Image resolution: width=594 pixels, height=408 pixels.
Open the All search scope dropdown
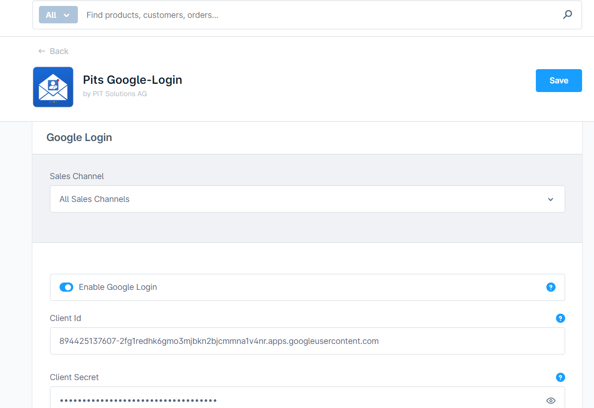pyautogui.click(x=58, y=15)
